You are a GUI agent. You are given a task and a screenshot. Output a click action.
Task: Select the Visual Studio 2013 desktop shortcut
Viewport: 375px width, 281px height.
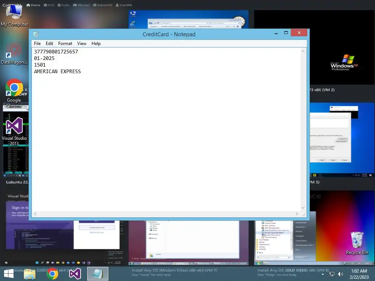click(x=14, y=131)
